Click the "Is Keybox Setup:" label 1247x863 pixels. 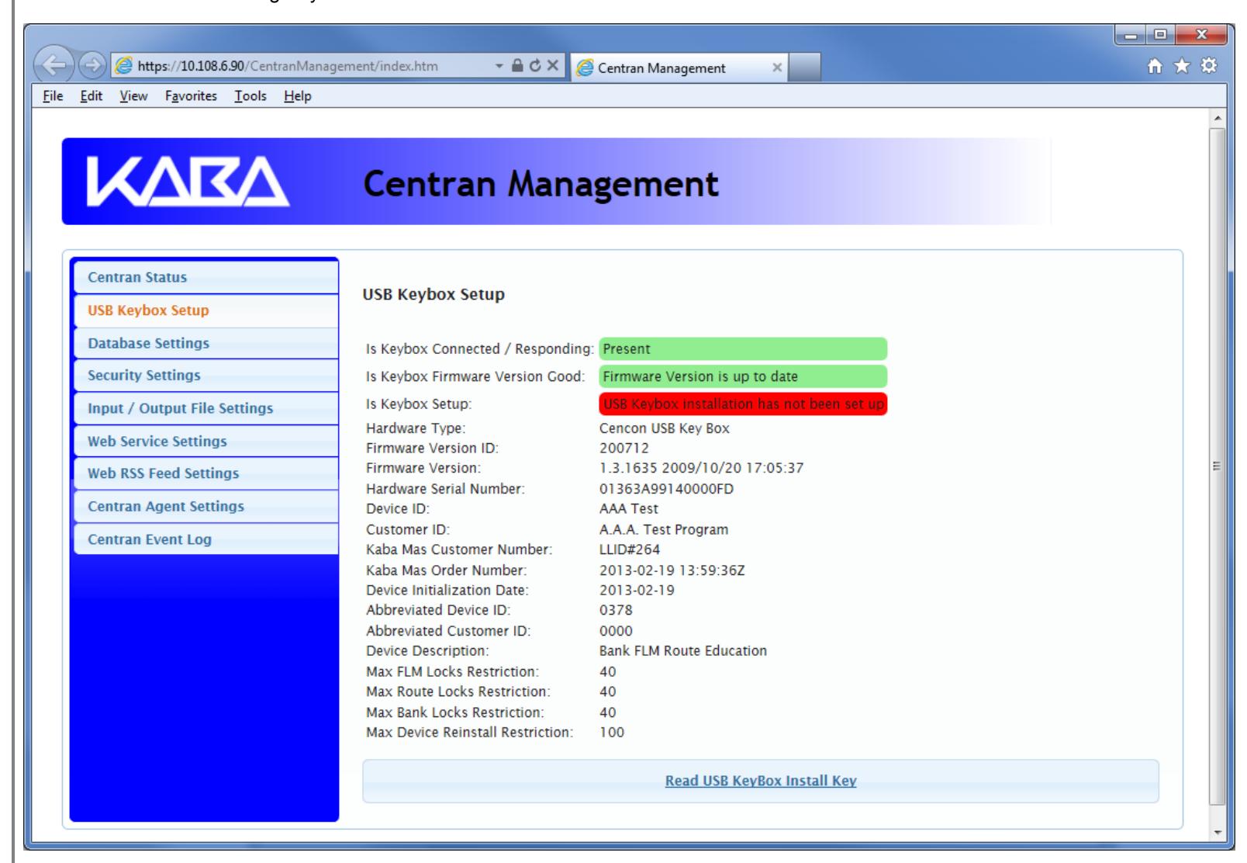click(419, 404)
